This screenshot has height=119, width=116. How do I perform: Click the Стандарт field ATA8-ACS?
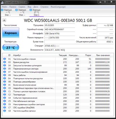79,46
